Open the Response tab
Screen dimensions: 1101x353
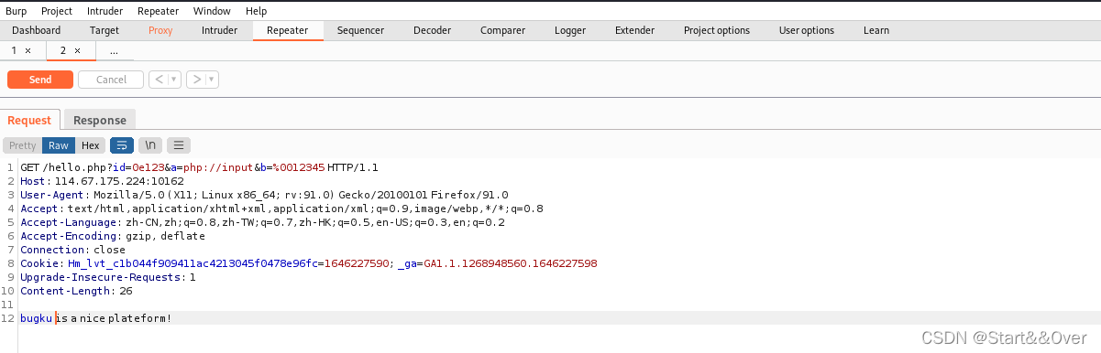[x=100, y=120]
